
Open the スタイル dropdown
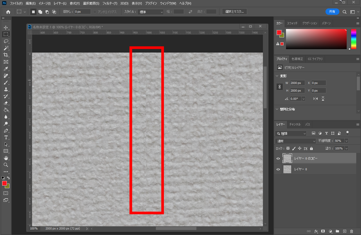[x=150, y=12]
